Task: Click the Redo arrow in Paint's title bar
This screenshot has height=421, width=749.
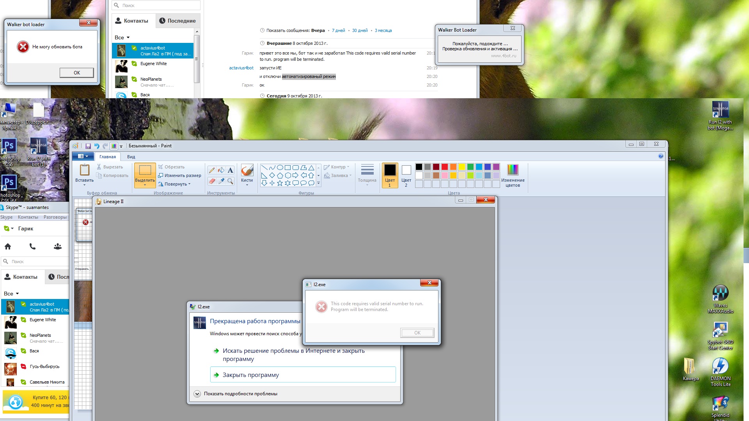Action: [105, 146]
